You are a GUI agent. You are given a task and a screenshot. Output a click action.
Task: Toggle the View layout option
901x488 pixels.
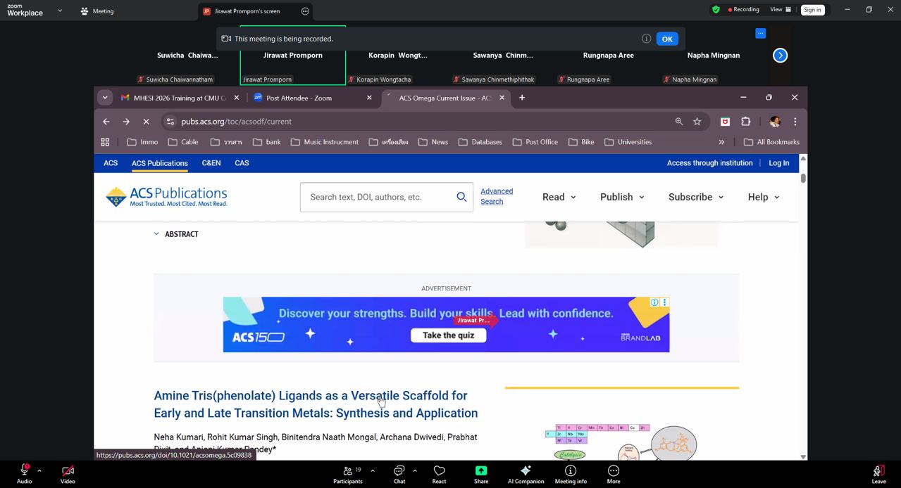[781, 10]
